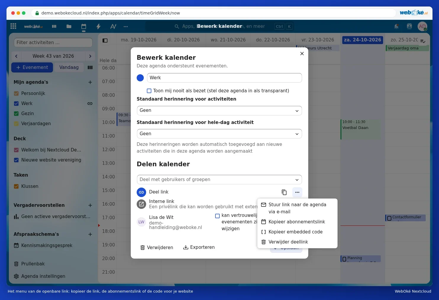
Task: Click the Exporteren button
Action: 199,247
